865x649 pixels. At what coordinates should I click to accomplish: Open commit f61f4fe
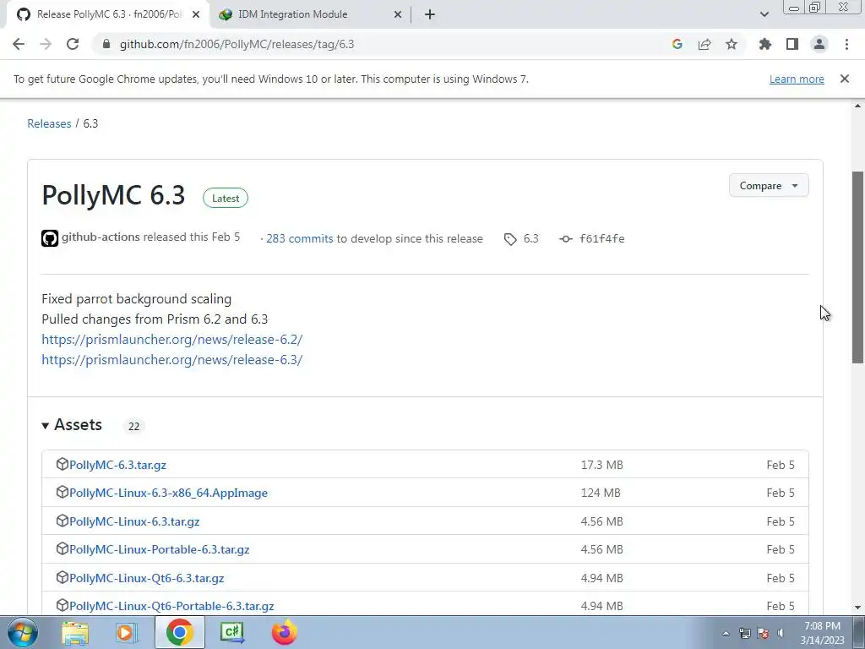(601, 238)
